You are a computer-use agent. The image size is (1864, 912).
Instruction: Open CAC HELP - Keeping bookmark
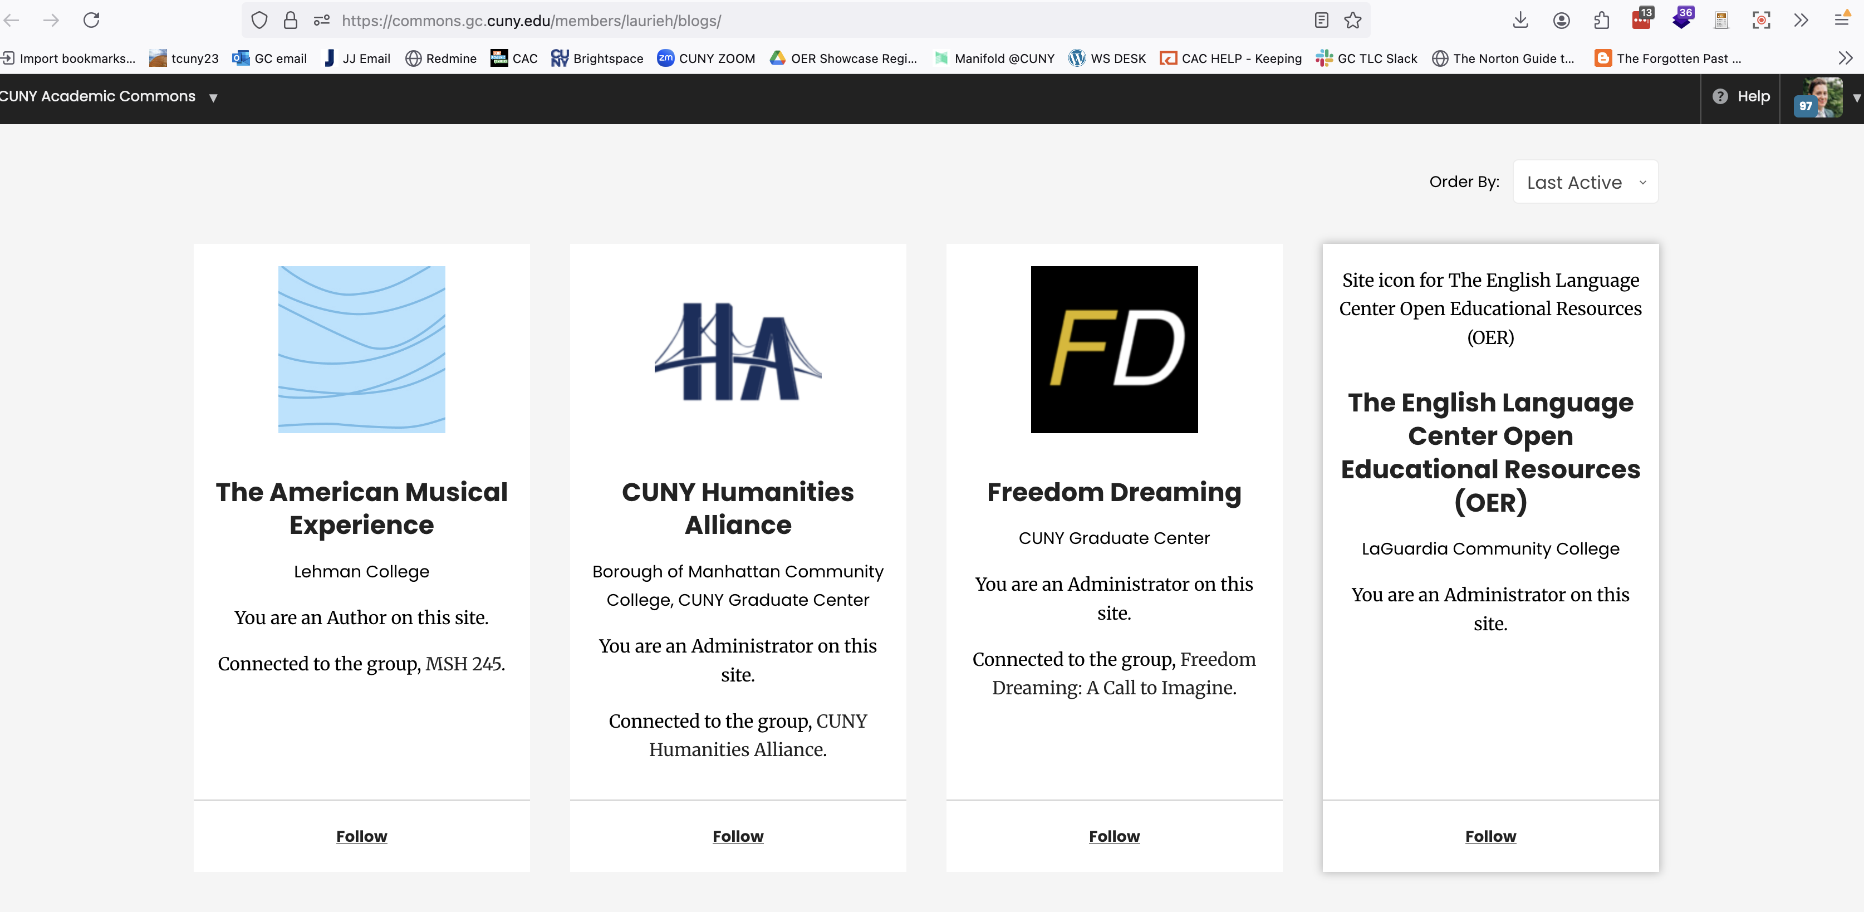coord(1230,58)
